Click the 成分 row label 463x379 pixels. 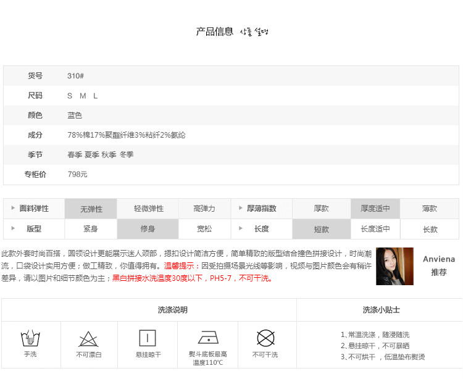coord(35,135)
